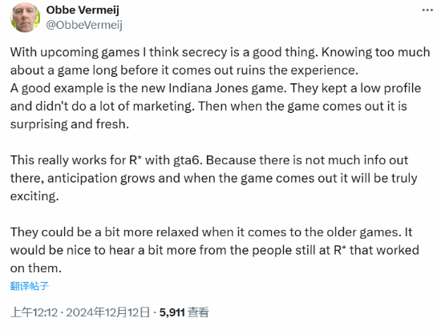441x330 pixels.
Task: Click the 2024年12月12日 date link
Action: pyautogui.click(x=108, y=312)
